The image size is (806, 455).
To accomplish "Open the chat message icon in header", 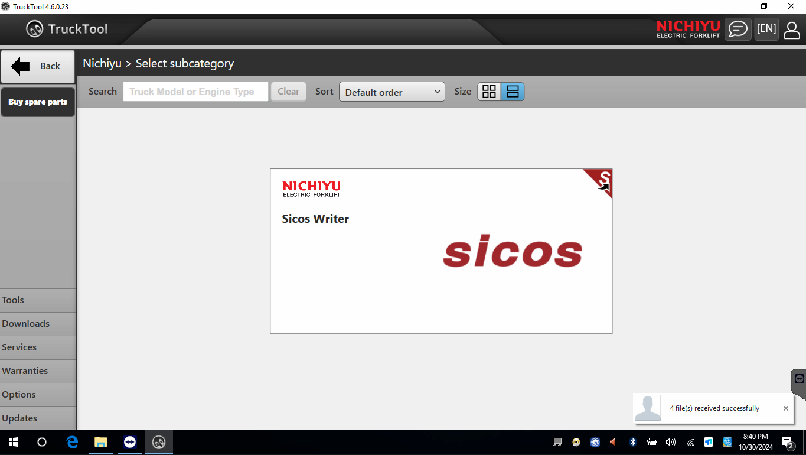I will 738,29.
